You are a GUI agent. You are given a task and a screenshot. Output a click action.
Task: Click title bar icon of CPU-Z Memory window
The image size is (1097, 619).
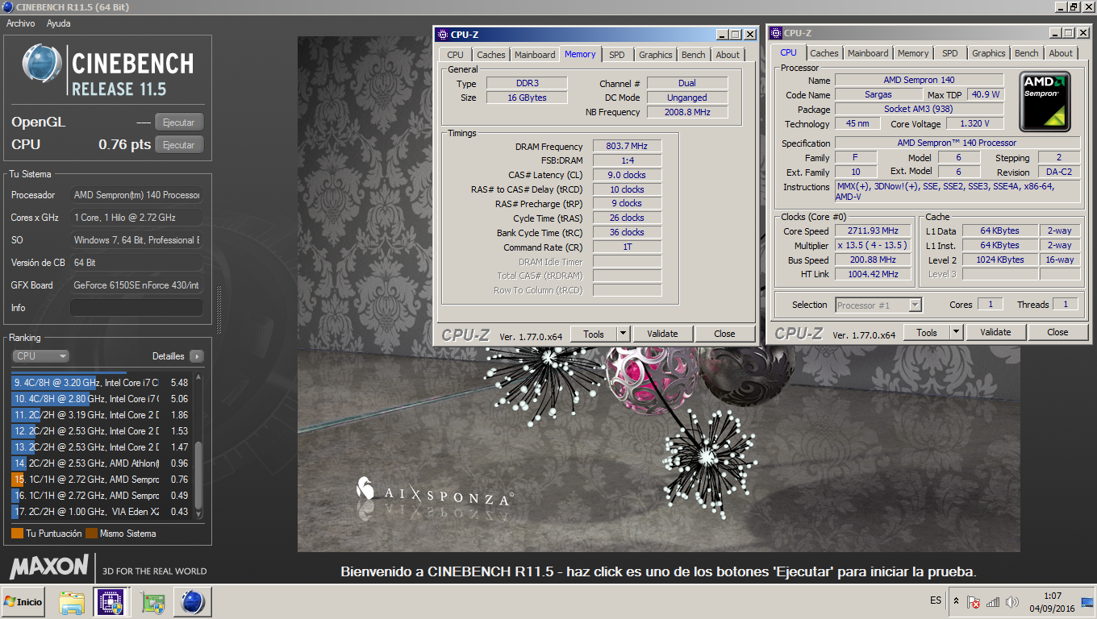(x=441, y=35)
